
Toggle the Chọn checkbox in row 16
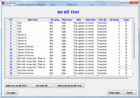pyautogui.click(x=126, y=67)
